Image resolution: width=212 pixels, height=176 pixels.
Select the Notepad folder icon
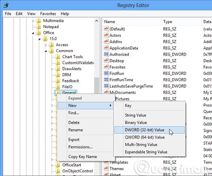39,27
